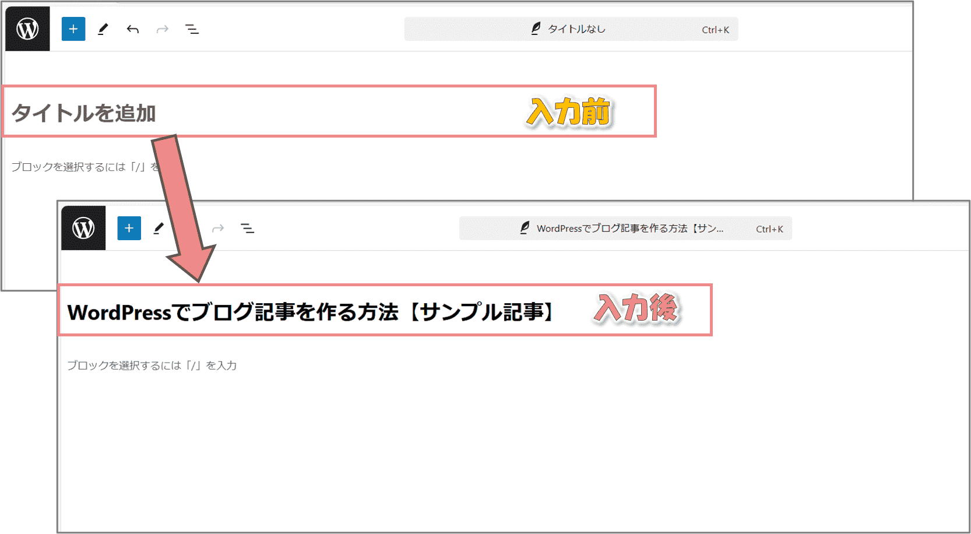971x534 pixels.
Task: Select pencil Tools icon in back window
Action: click(103, 29)
